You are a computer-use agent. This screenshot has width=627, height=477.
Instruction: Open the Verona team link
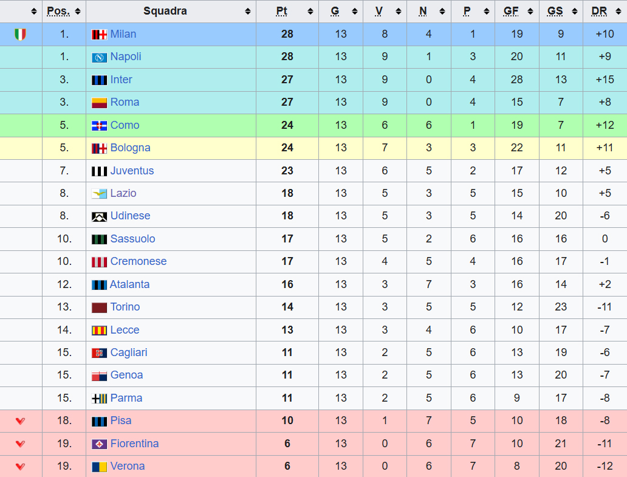click(x=128, y=466)
